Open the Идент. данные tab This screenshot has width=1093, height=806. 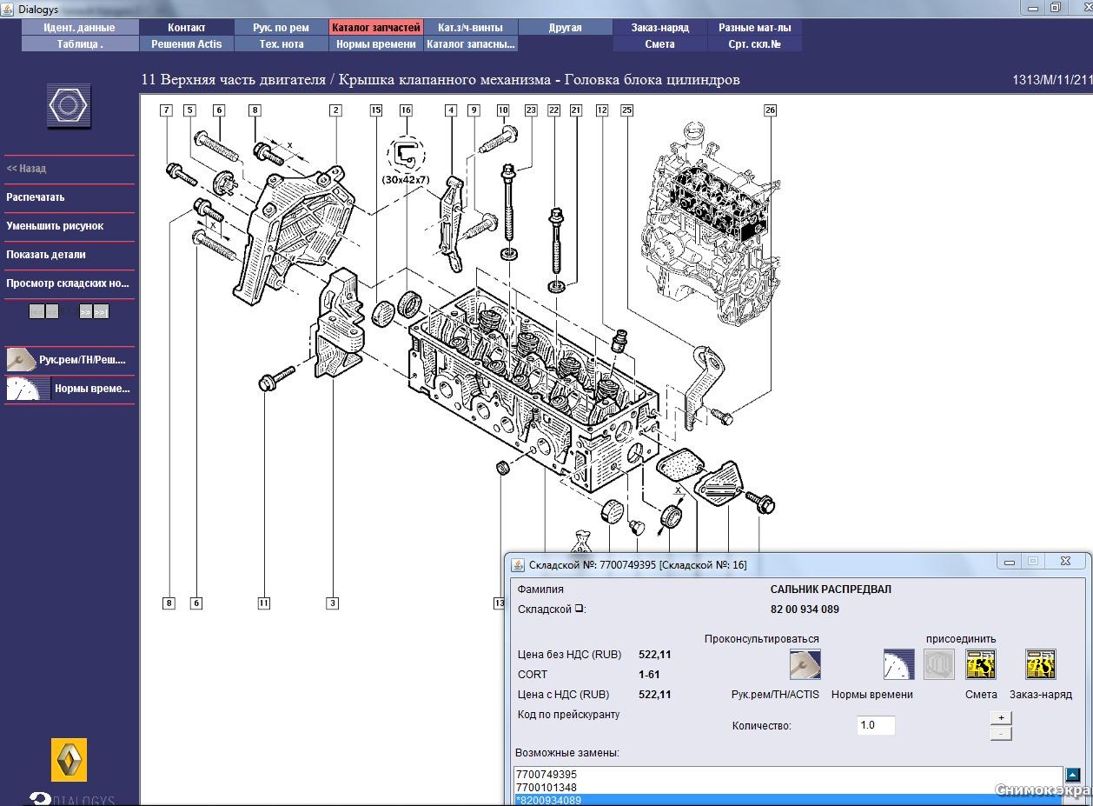click(x=80, y=28)
